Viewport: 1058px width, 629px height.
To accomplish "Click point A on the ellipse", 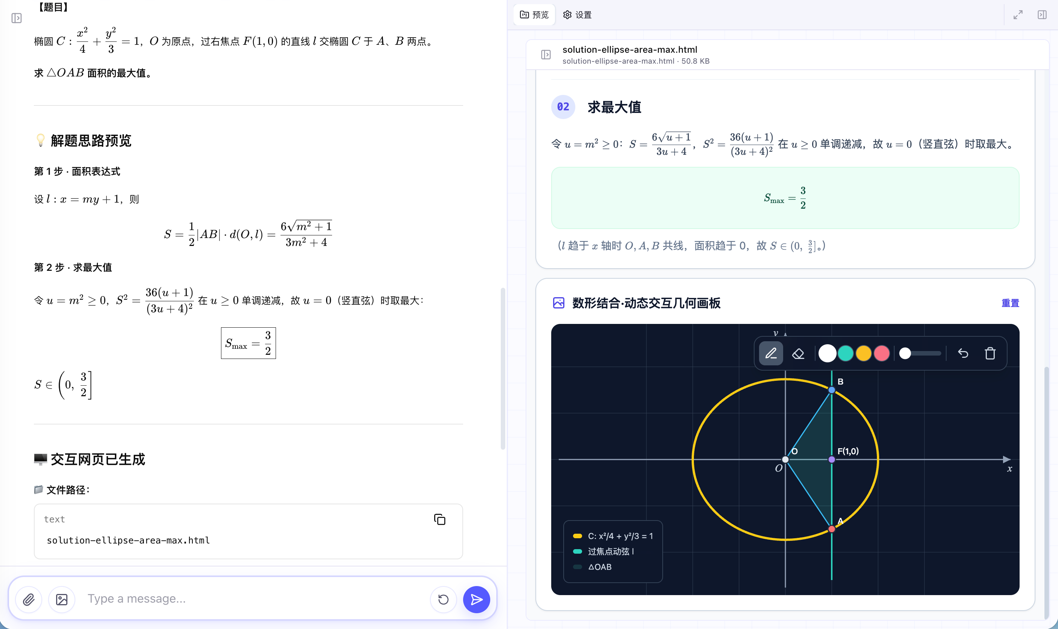I will click(831, 529).
